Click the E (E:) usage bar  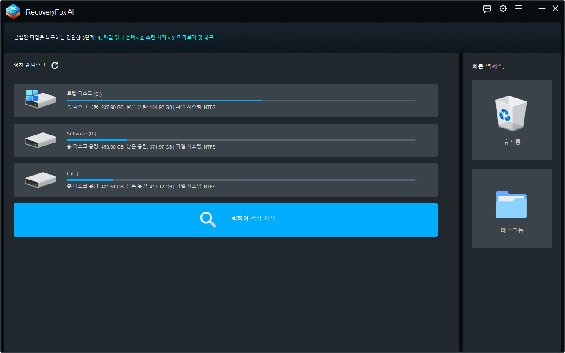[241, 180]
